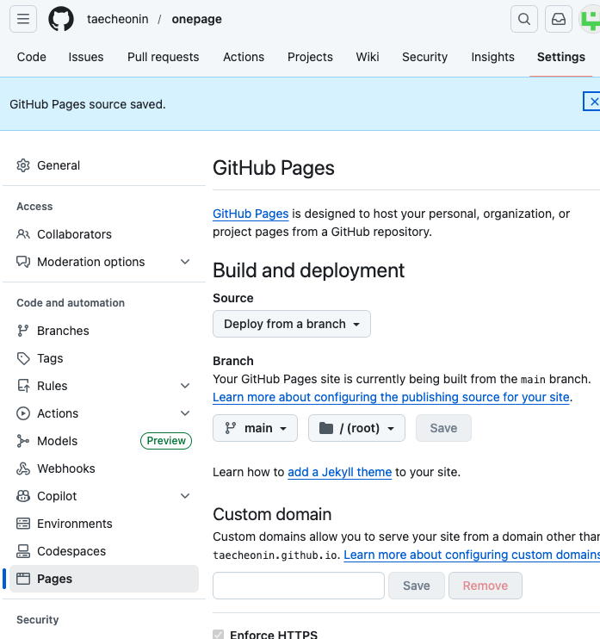Open the user avatar menu

[591, 19]
